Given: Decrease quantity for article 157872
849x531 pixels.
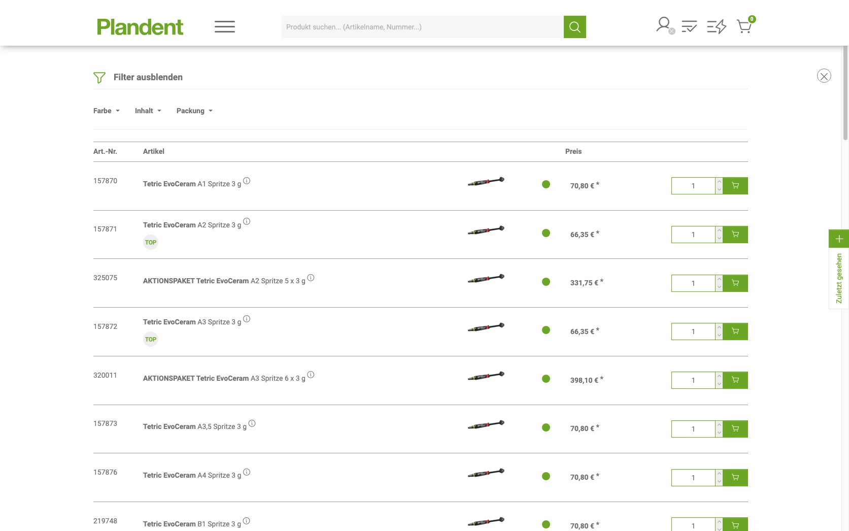Looking at the screenshot, I should pos(719,336).
